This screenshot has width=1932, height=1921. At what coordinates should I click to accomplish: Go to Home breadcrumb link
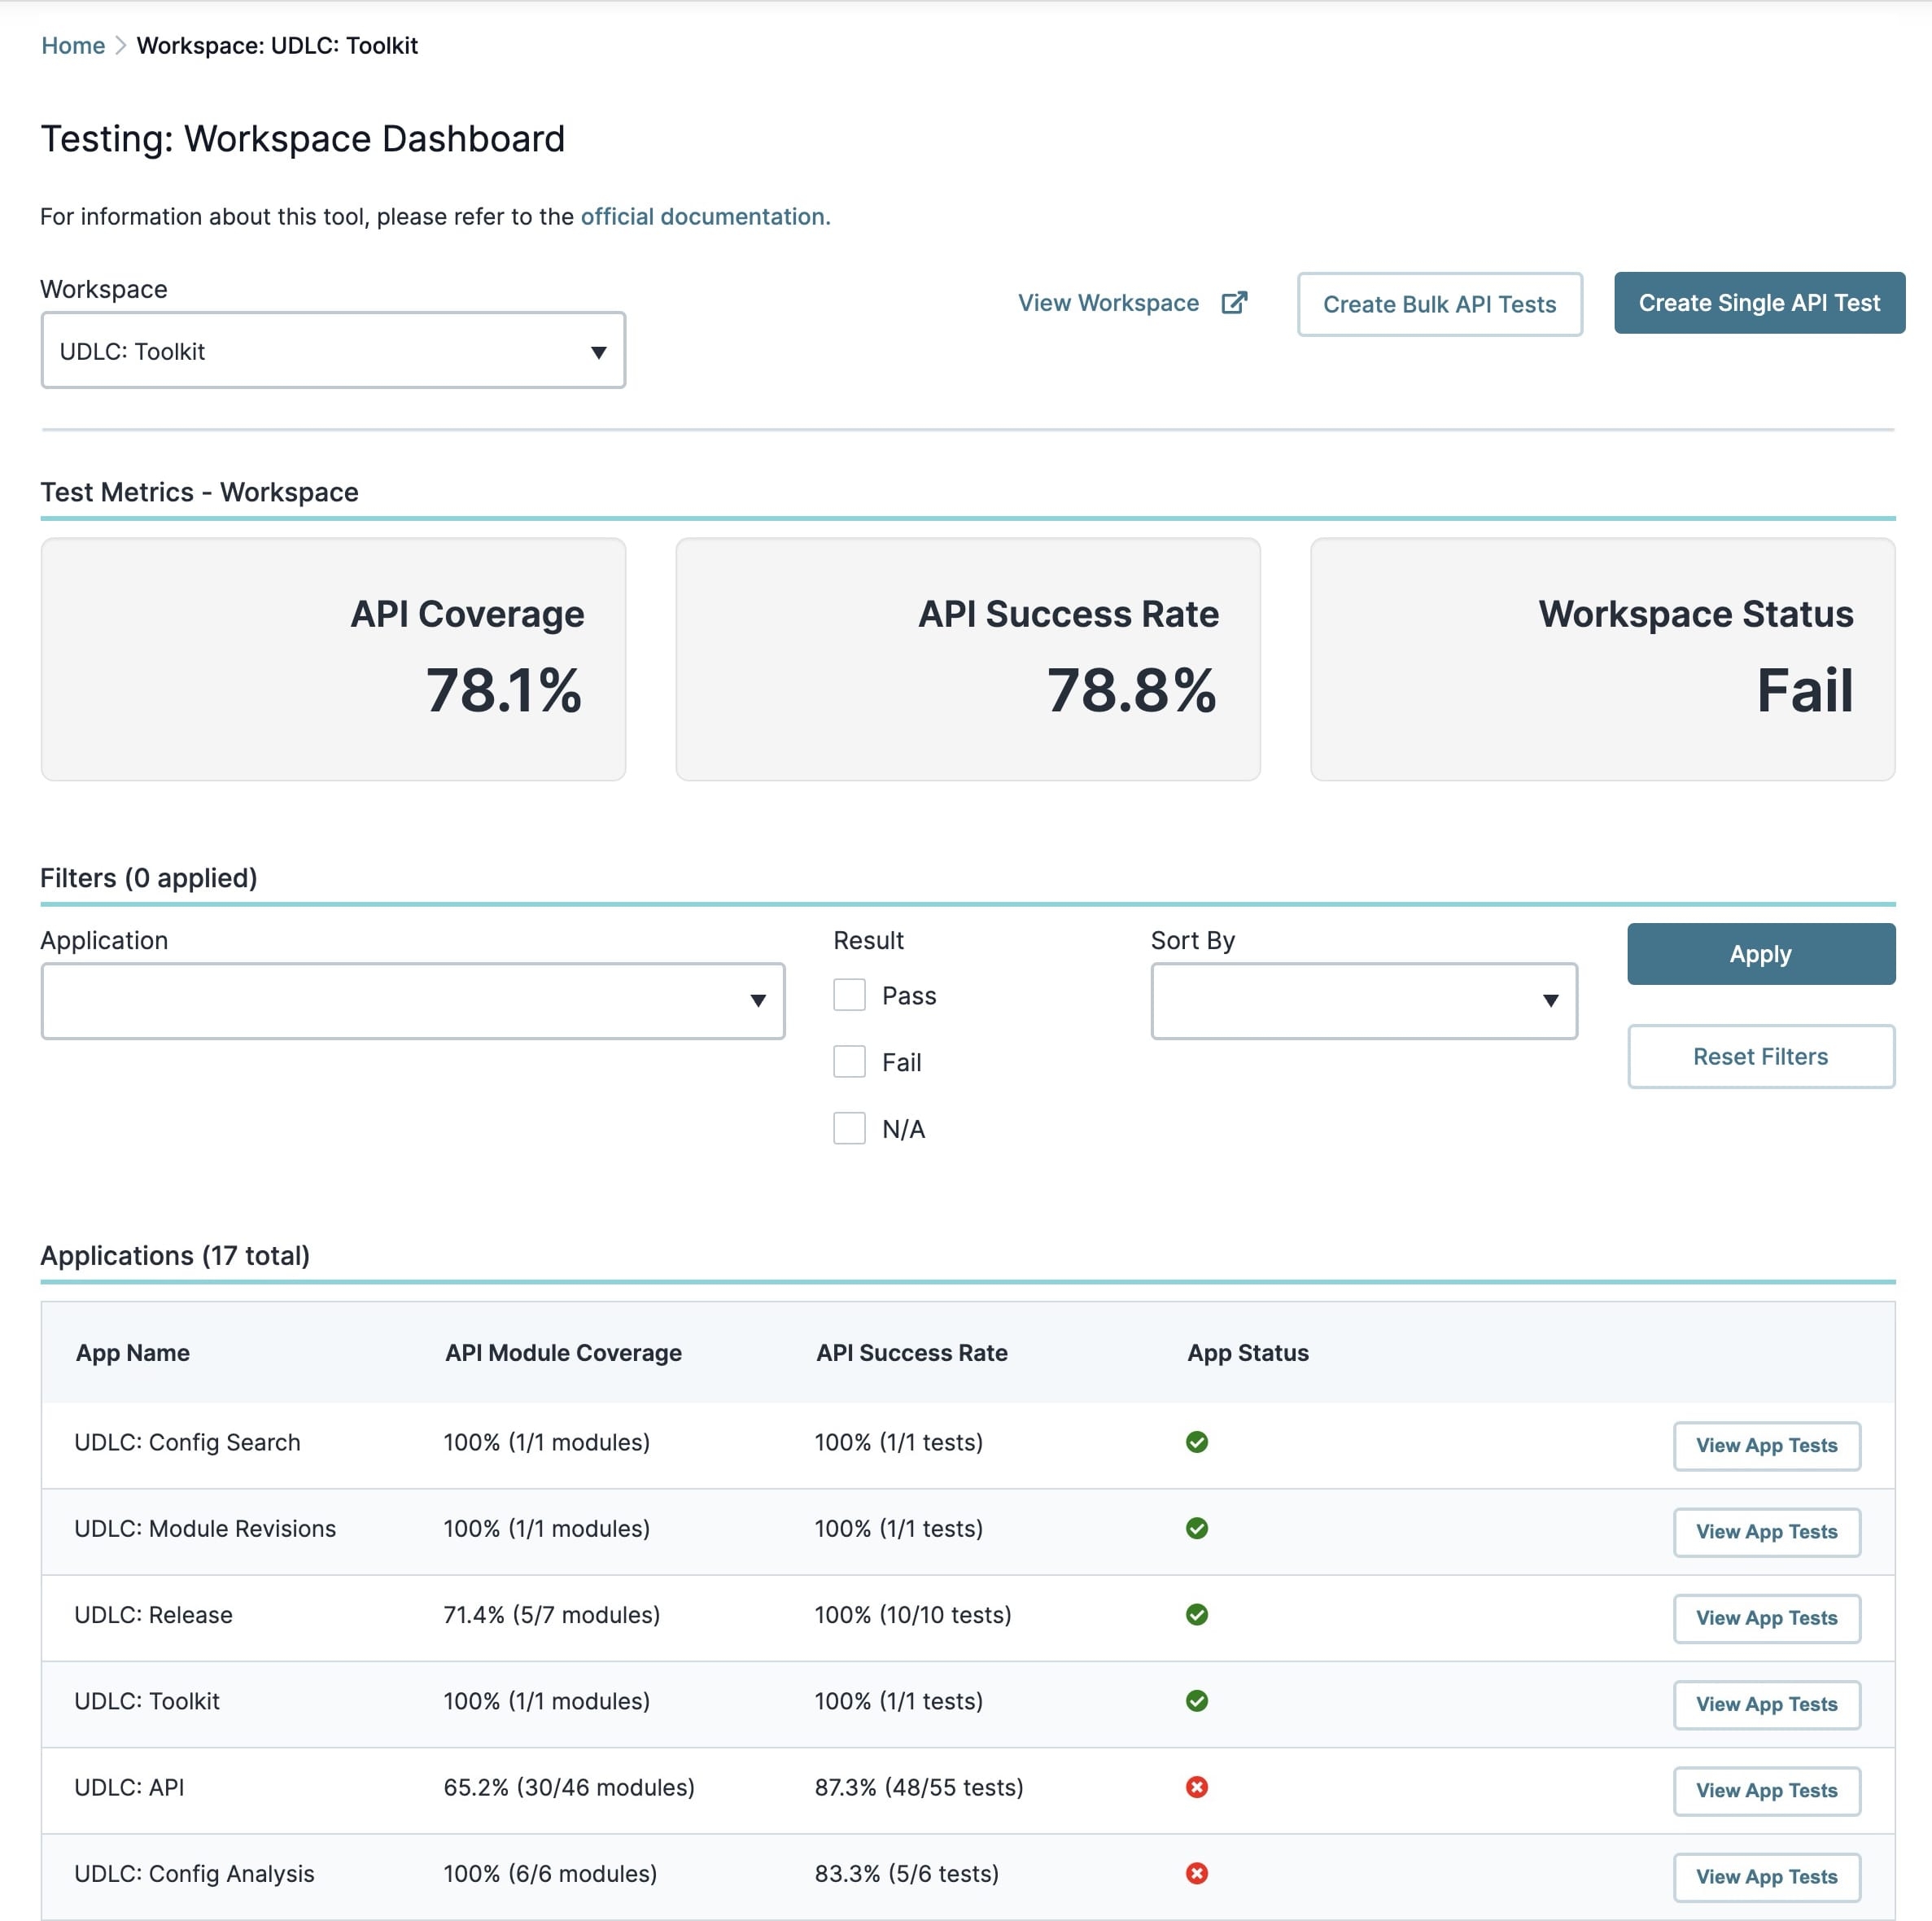pos(73,45)
